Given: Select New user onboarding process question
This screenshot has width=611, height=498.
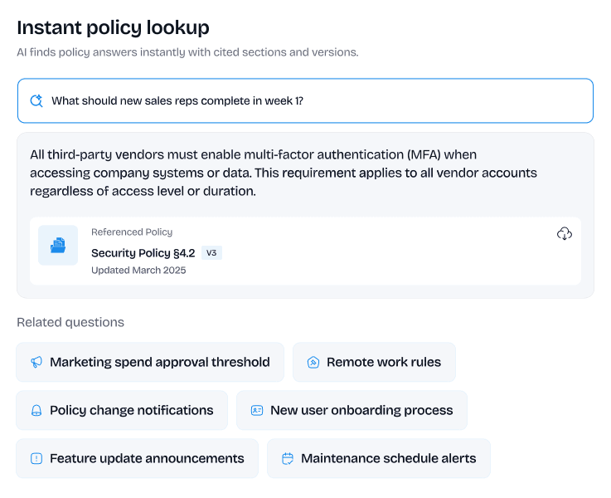Looking at the screenshot, I should (352, 410).
